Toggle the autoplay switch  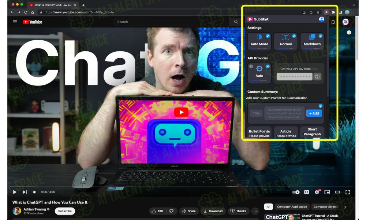(296, 192)
